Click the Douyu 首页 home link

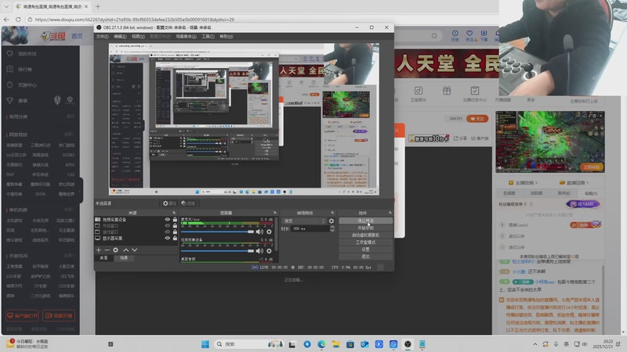pos(77,36)
